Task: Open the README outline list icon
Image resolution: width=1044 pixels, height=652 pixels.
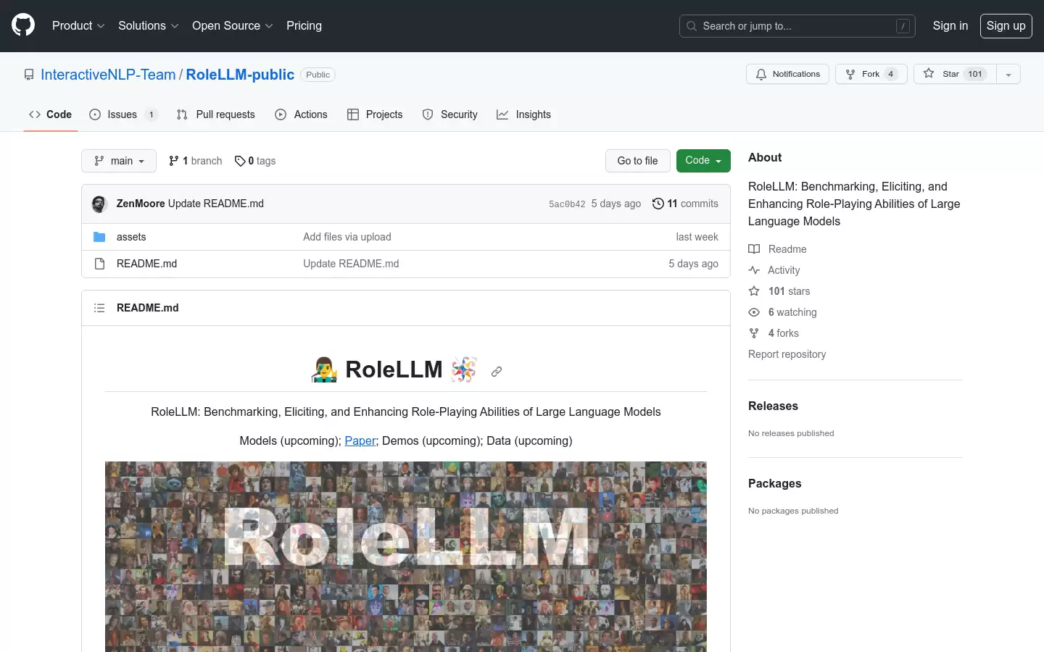Action: coord(99,308)
